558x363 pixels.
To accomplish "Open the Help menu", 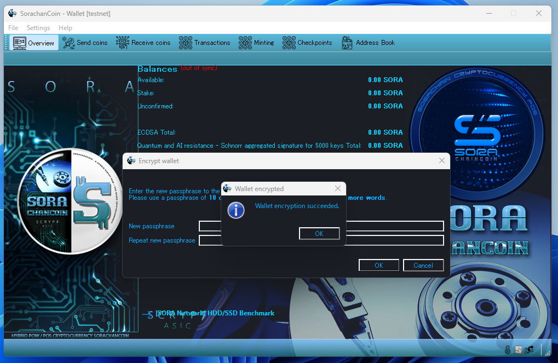I will click(65, 28).
